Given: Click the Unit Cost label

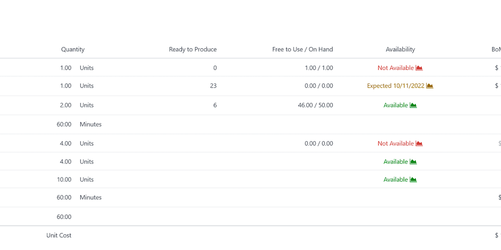Looking at the screenshot, I should tap(59, 235).
